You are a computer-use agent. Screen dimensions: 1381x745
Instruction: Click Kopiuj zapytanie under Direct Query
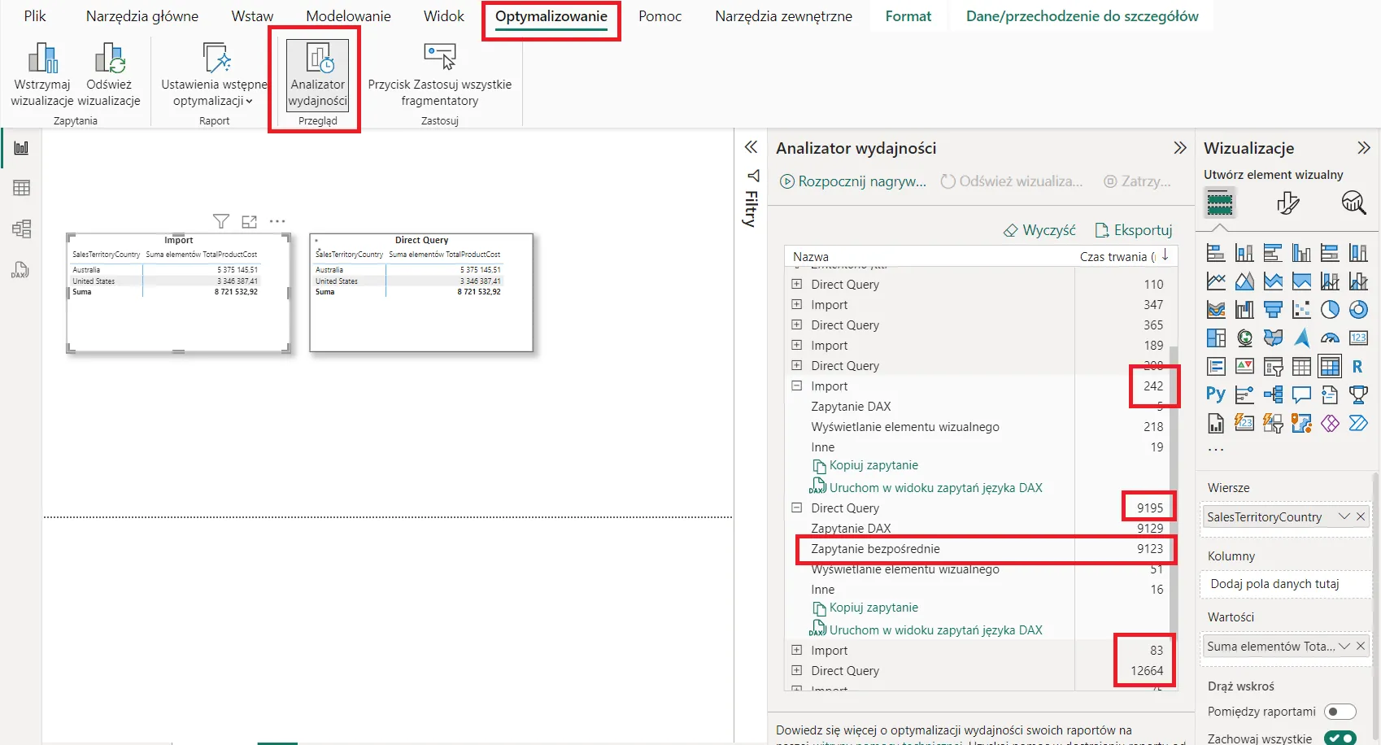pyautogui.click(x=873, y=608)
